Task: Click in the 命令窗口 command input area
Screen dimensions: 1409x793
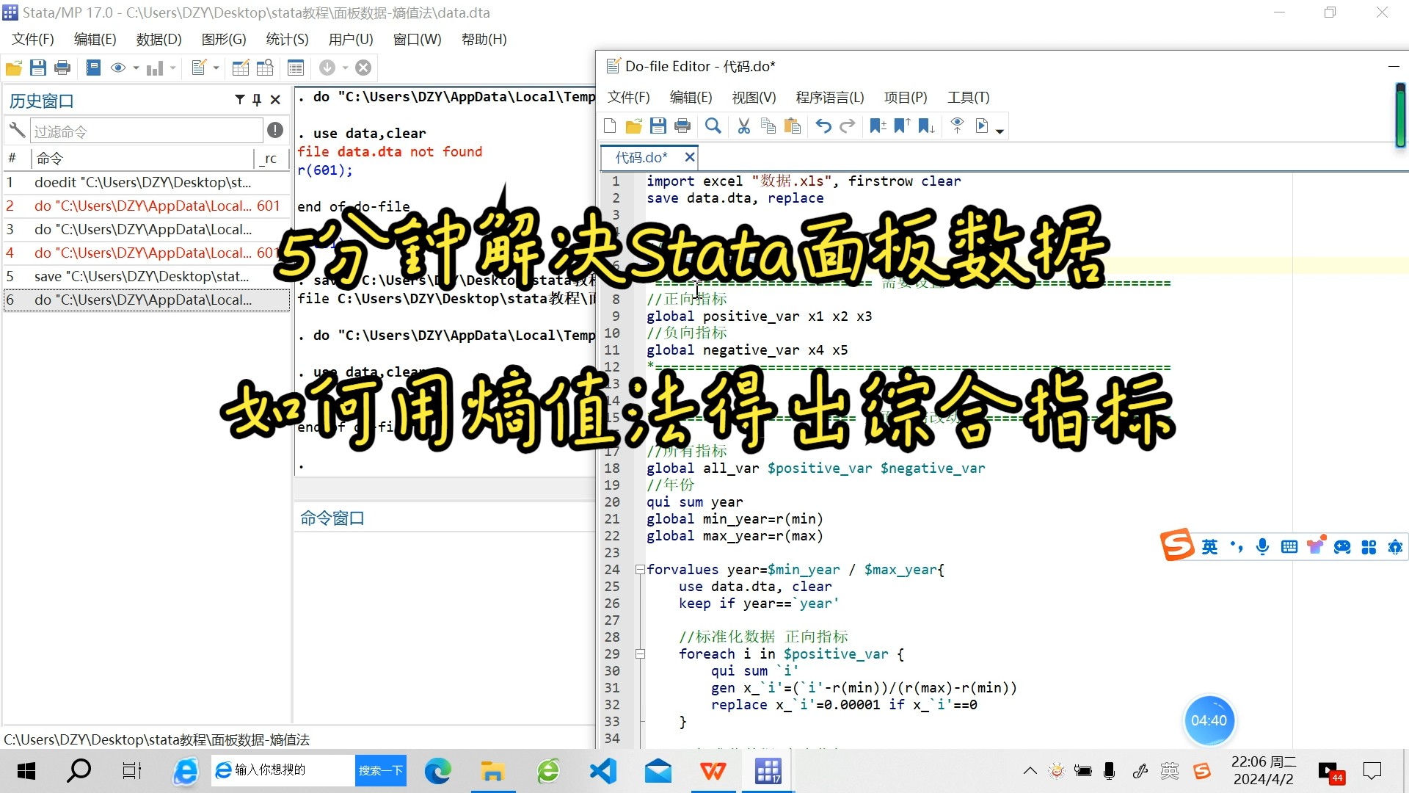Action: [x=444, y=628]
